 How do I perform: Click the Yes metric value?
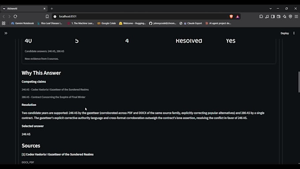(x=231, y=41)
